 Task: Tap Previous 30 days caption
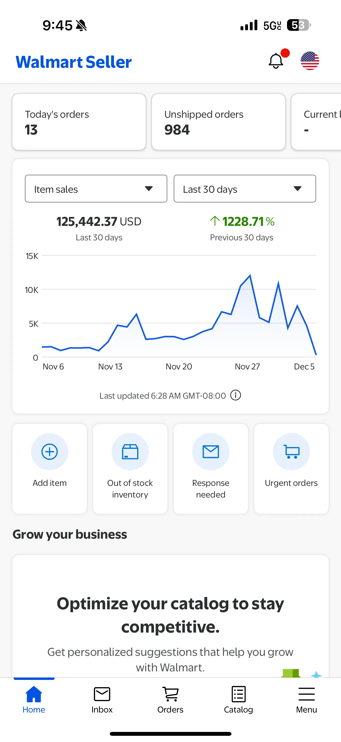click(x=242, y=237)
